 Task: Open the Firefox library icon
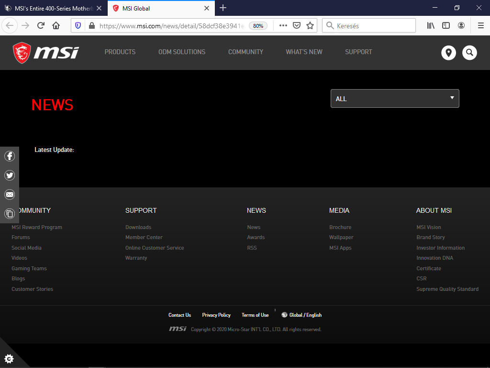pyautogui.click(x=431, y=25)
